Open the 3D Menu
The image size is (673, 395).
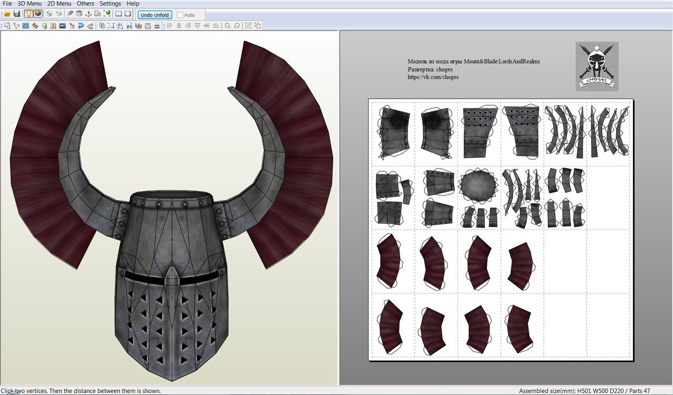pyautogui.click(x=29, y=4)
